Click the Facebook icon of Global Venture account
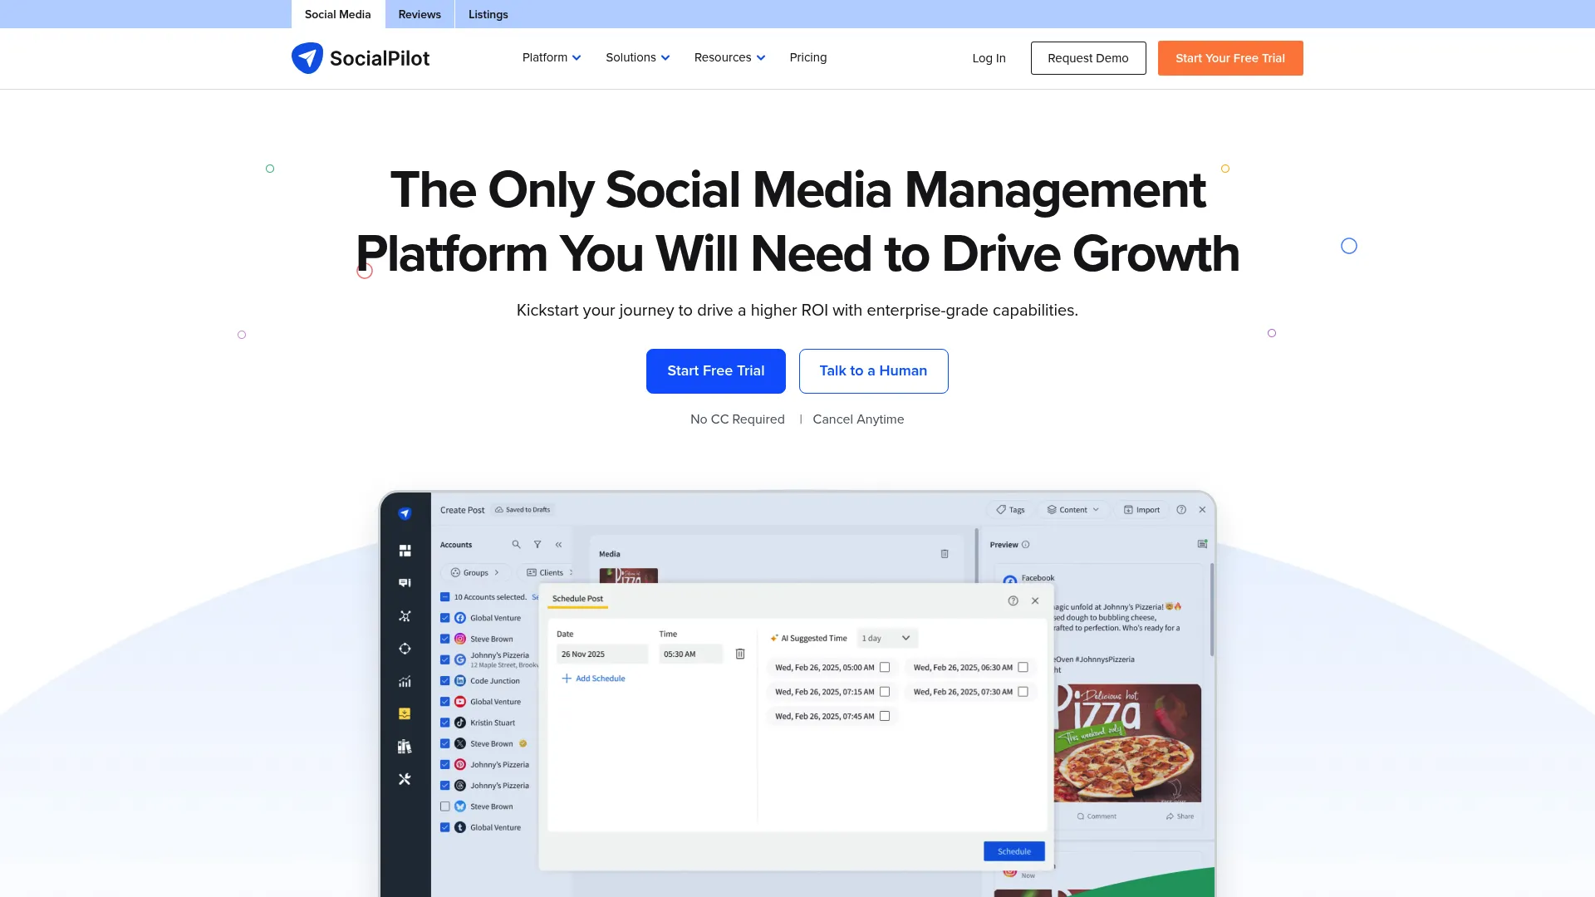Screen dimensions: 1595x897 pyautogui.click(x=460, y=618)
